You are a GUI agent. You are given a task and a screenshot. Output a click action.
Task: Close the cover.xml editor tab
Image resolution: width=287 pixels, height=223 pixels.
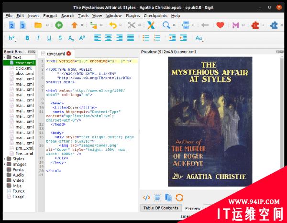[x=68, y=54]
